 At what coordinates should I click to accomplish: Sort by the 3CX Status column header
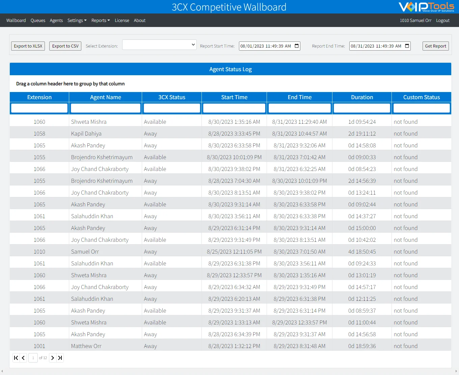pyautogui.click(x=172, y=97)
